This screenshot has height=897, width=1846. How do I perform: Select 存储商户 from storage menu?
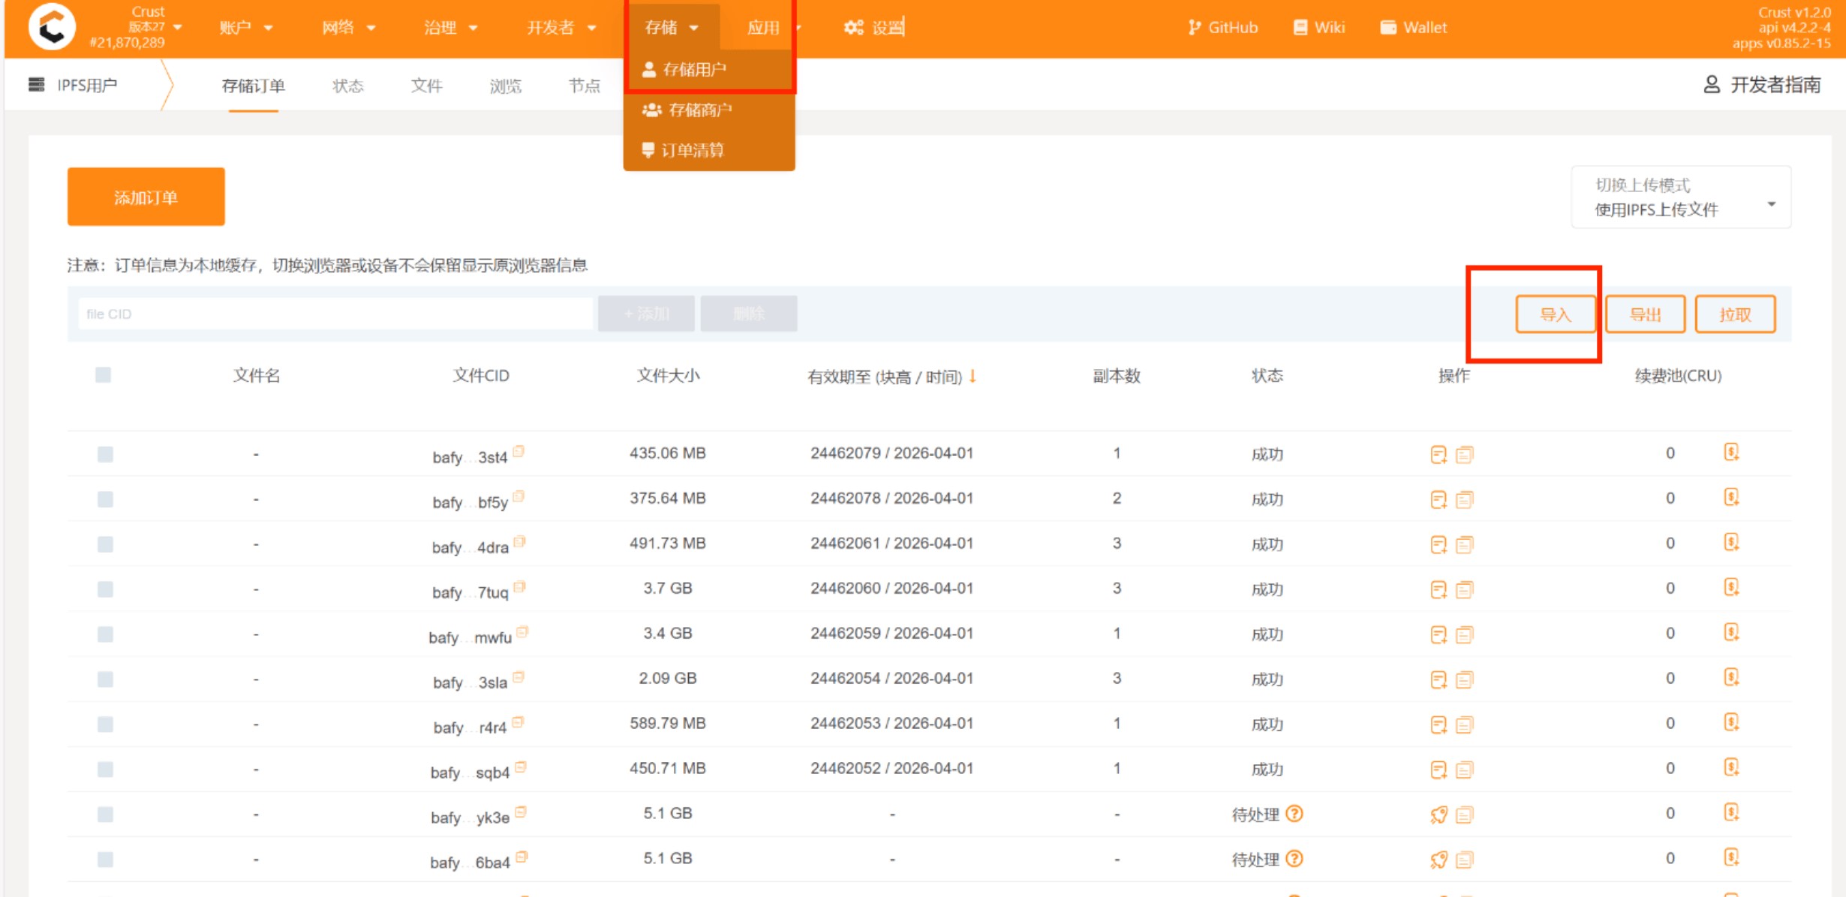pos(699,110)
